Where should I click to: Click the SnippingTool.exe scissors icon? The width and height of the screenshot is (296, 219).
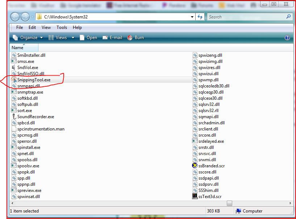tap(14, 80)
